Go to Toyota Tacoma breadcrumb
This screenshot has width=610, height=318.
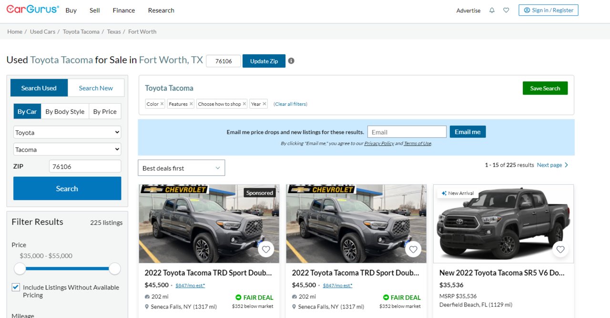[x=81, y=31]
